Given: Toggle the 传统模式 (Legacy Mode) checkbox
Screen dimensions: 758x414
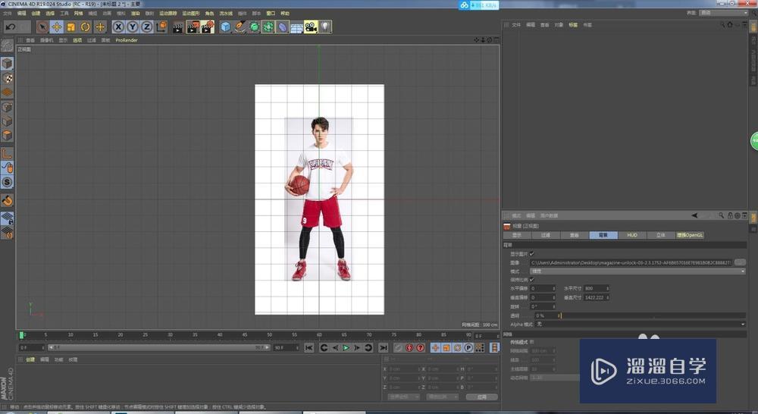Looking at the screenshot, I should (x=532, y=342).
